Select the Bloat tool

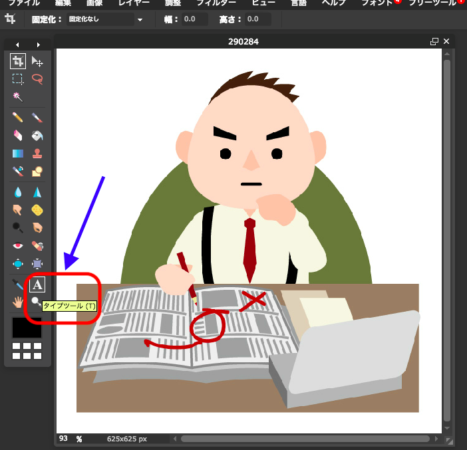coord(18,264)
